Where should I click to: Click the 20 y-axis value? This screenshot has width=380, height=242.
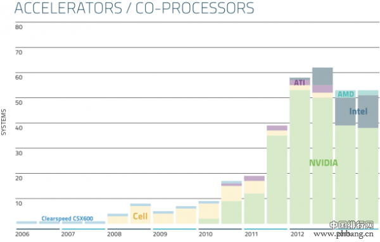(19, 178)
